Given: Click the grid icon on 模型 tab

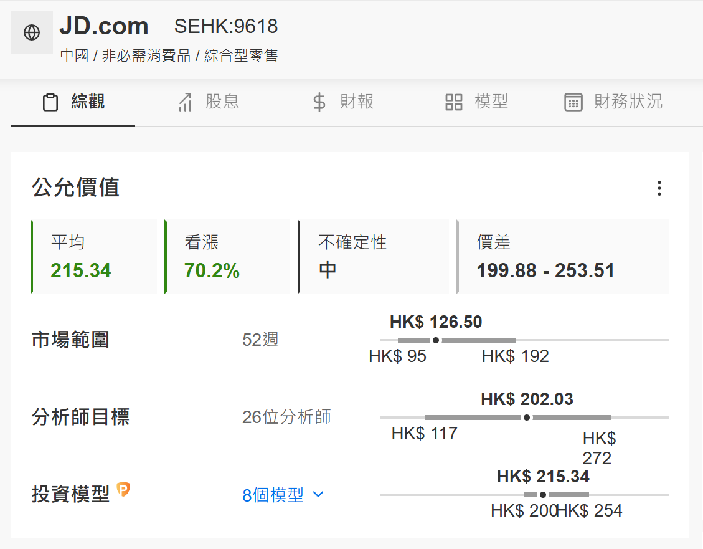Looking at the screenshot, I should coord(454,102).
